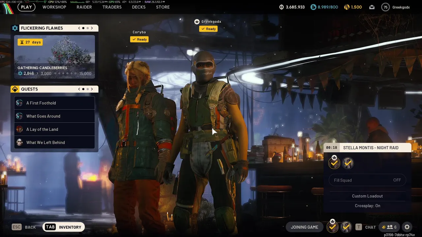Screen dimensions: 422x237
Task: Click the blue currency icon by 8,989/800
Action: 313,7
